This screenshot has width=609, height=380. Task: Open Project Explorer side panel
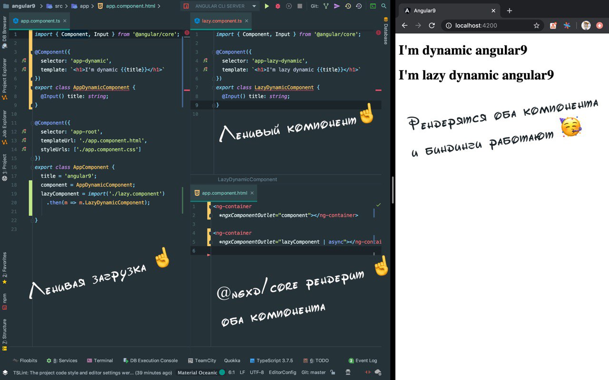coord(4,79)
